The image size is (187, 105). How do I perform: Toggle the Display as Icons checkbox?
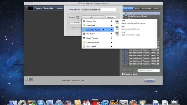click(123, 74)
